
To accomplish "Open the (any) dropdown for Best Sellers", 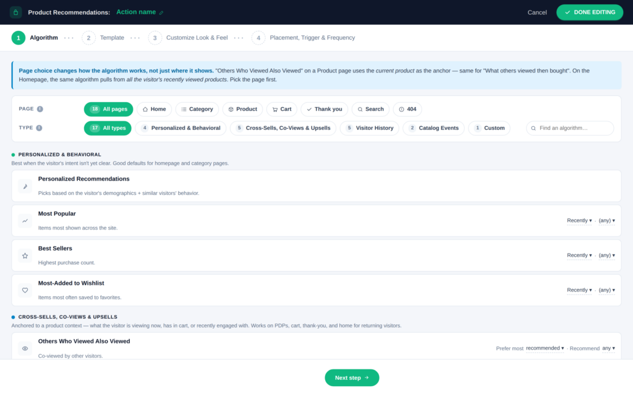I will click(x=607, y=256).
